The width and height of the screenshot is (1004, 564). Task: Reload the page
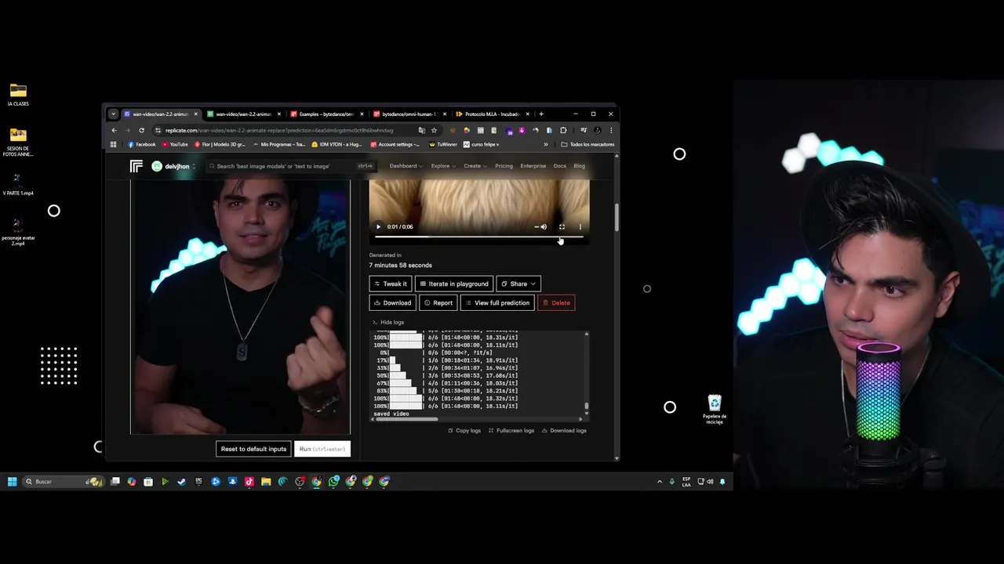click(x=141, y=130)
